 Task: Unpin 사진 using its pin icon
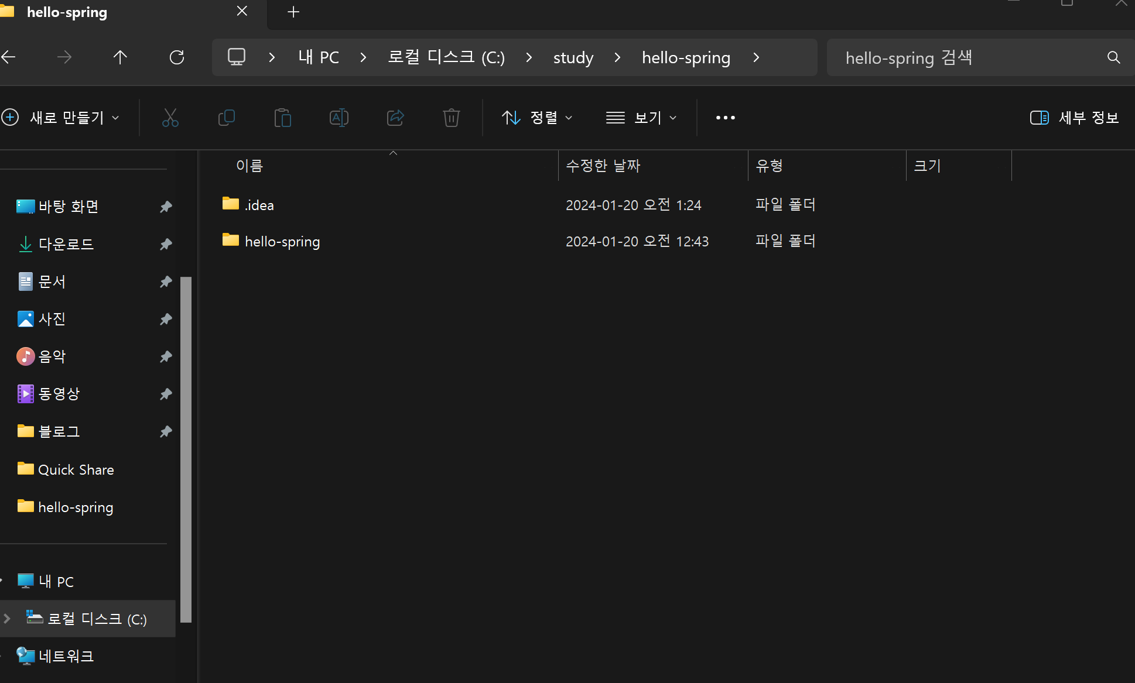pos(166,319)
